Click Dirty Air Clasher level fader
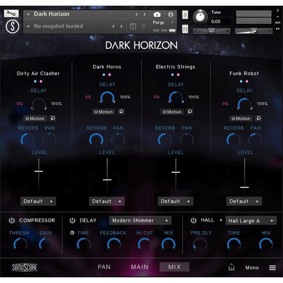Image resolution: width=283 pixels, height=283 pixels. [x=39, y=171]
